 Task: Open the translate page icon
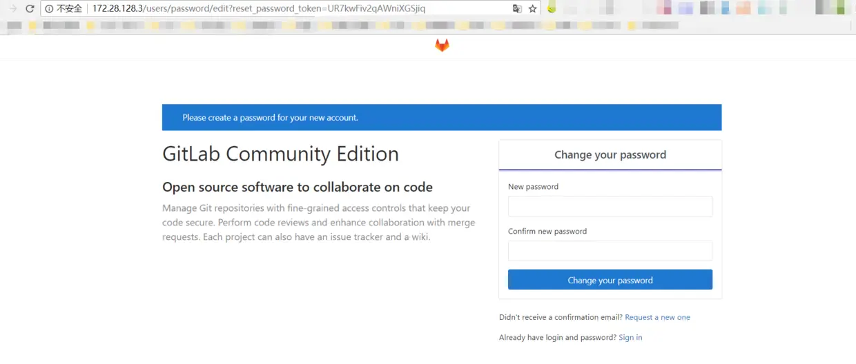[517, 9]
